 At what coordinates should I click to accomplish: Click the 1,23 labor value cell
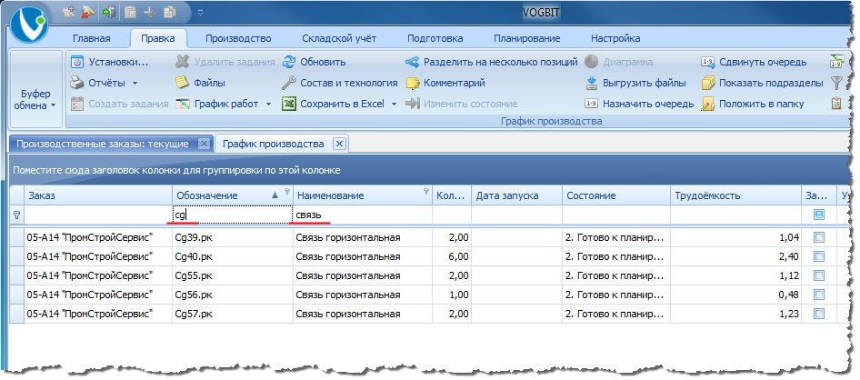pos(736,315)
